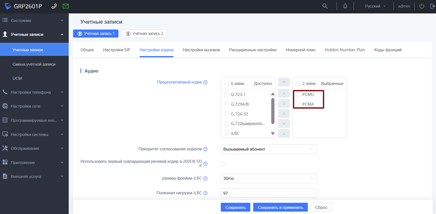This screenshot has width=436, height=214.
Task: Open the iLBC frame size 30ms dropdown
Action: (269, 178)
